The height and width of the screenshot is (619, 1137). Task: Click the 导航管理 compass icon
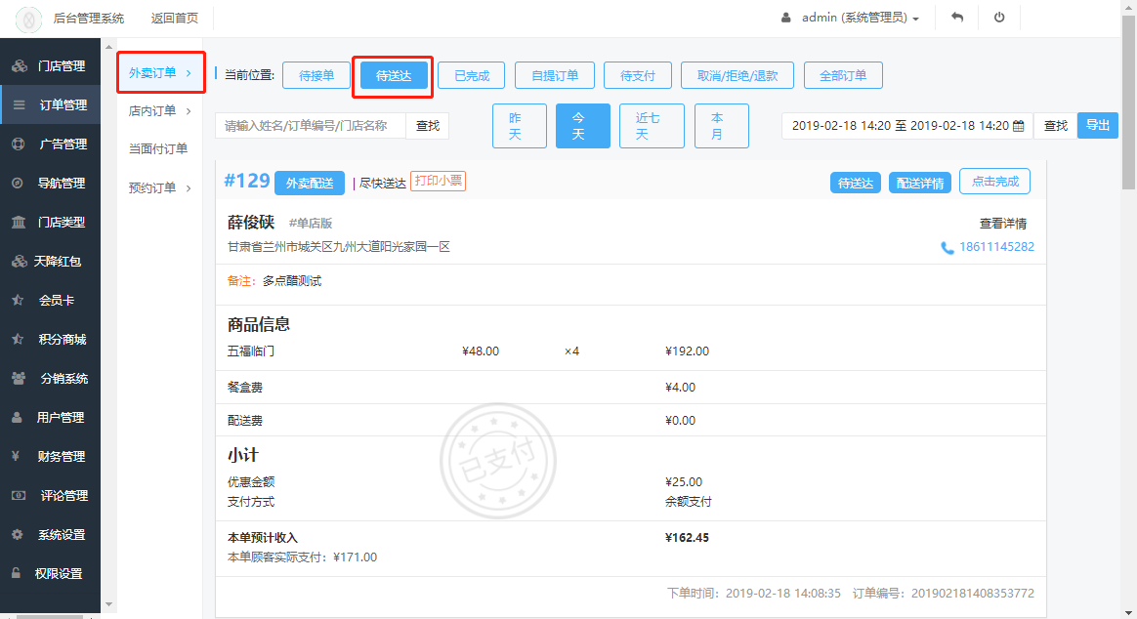pyautogui.click(x=18, y=184)
